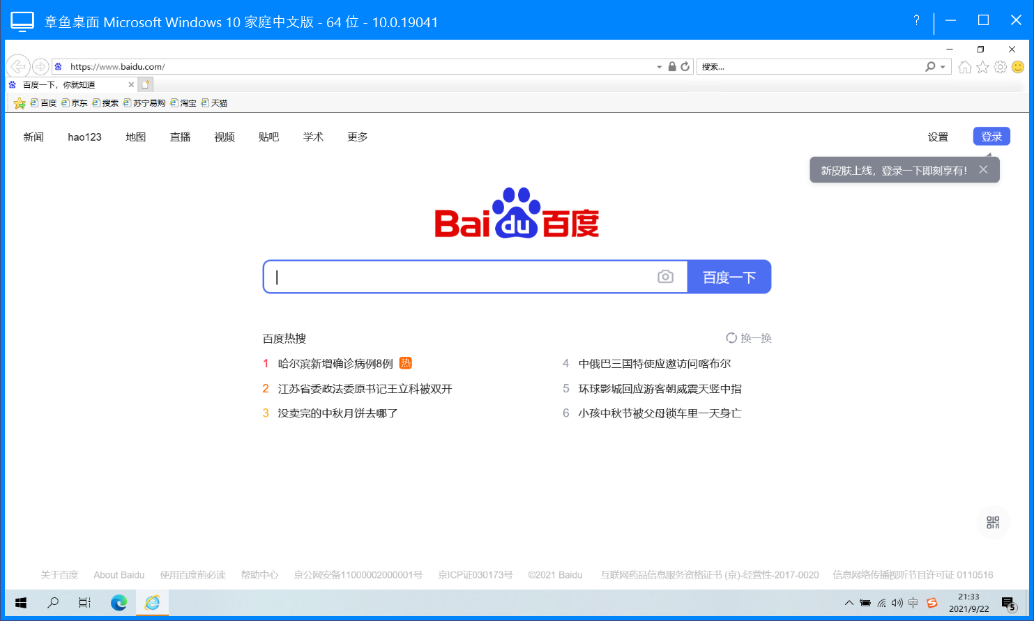Viewport: 1034px width, 621px height.
Task: Launch Microsoft Edge from the taskbar
Action: [x=119, y=603]
